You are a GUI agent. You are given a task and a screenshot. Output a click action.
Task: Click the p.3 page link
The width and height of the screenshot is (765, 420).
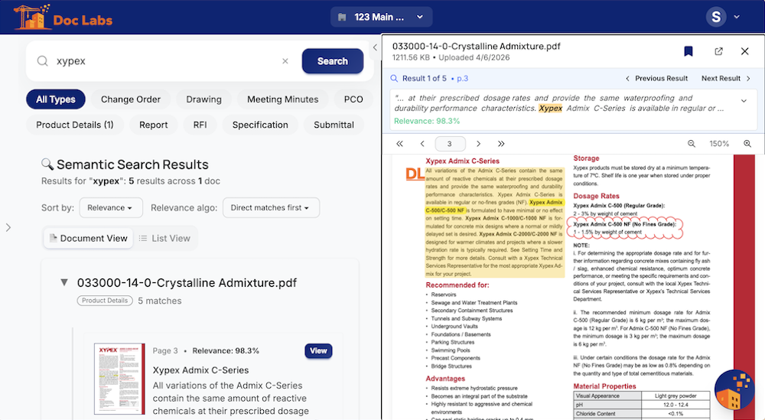[463, 79]
